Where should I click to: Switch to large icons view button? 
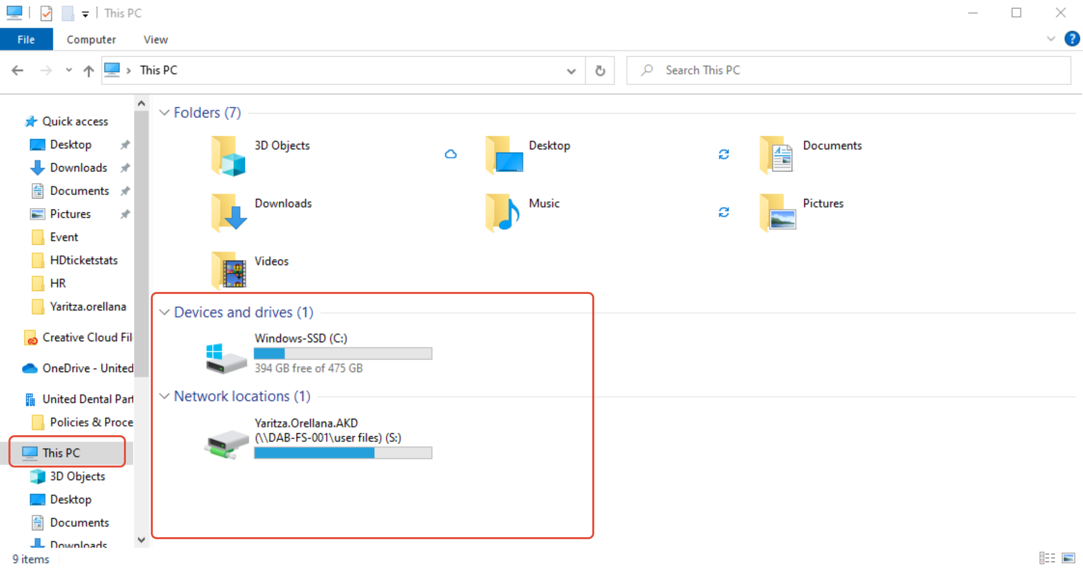pos(1069,558)
